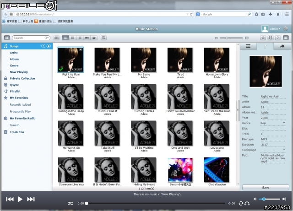Open dropdown arrow on Right As Rain thumbnail
Viewport: 293px width, 211px height.
point(81,49)
